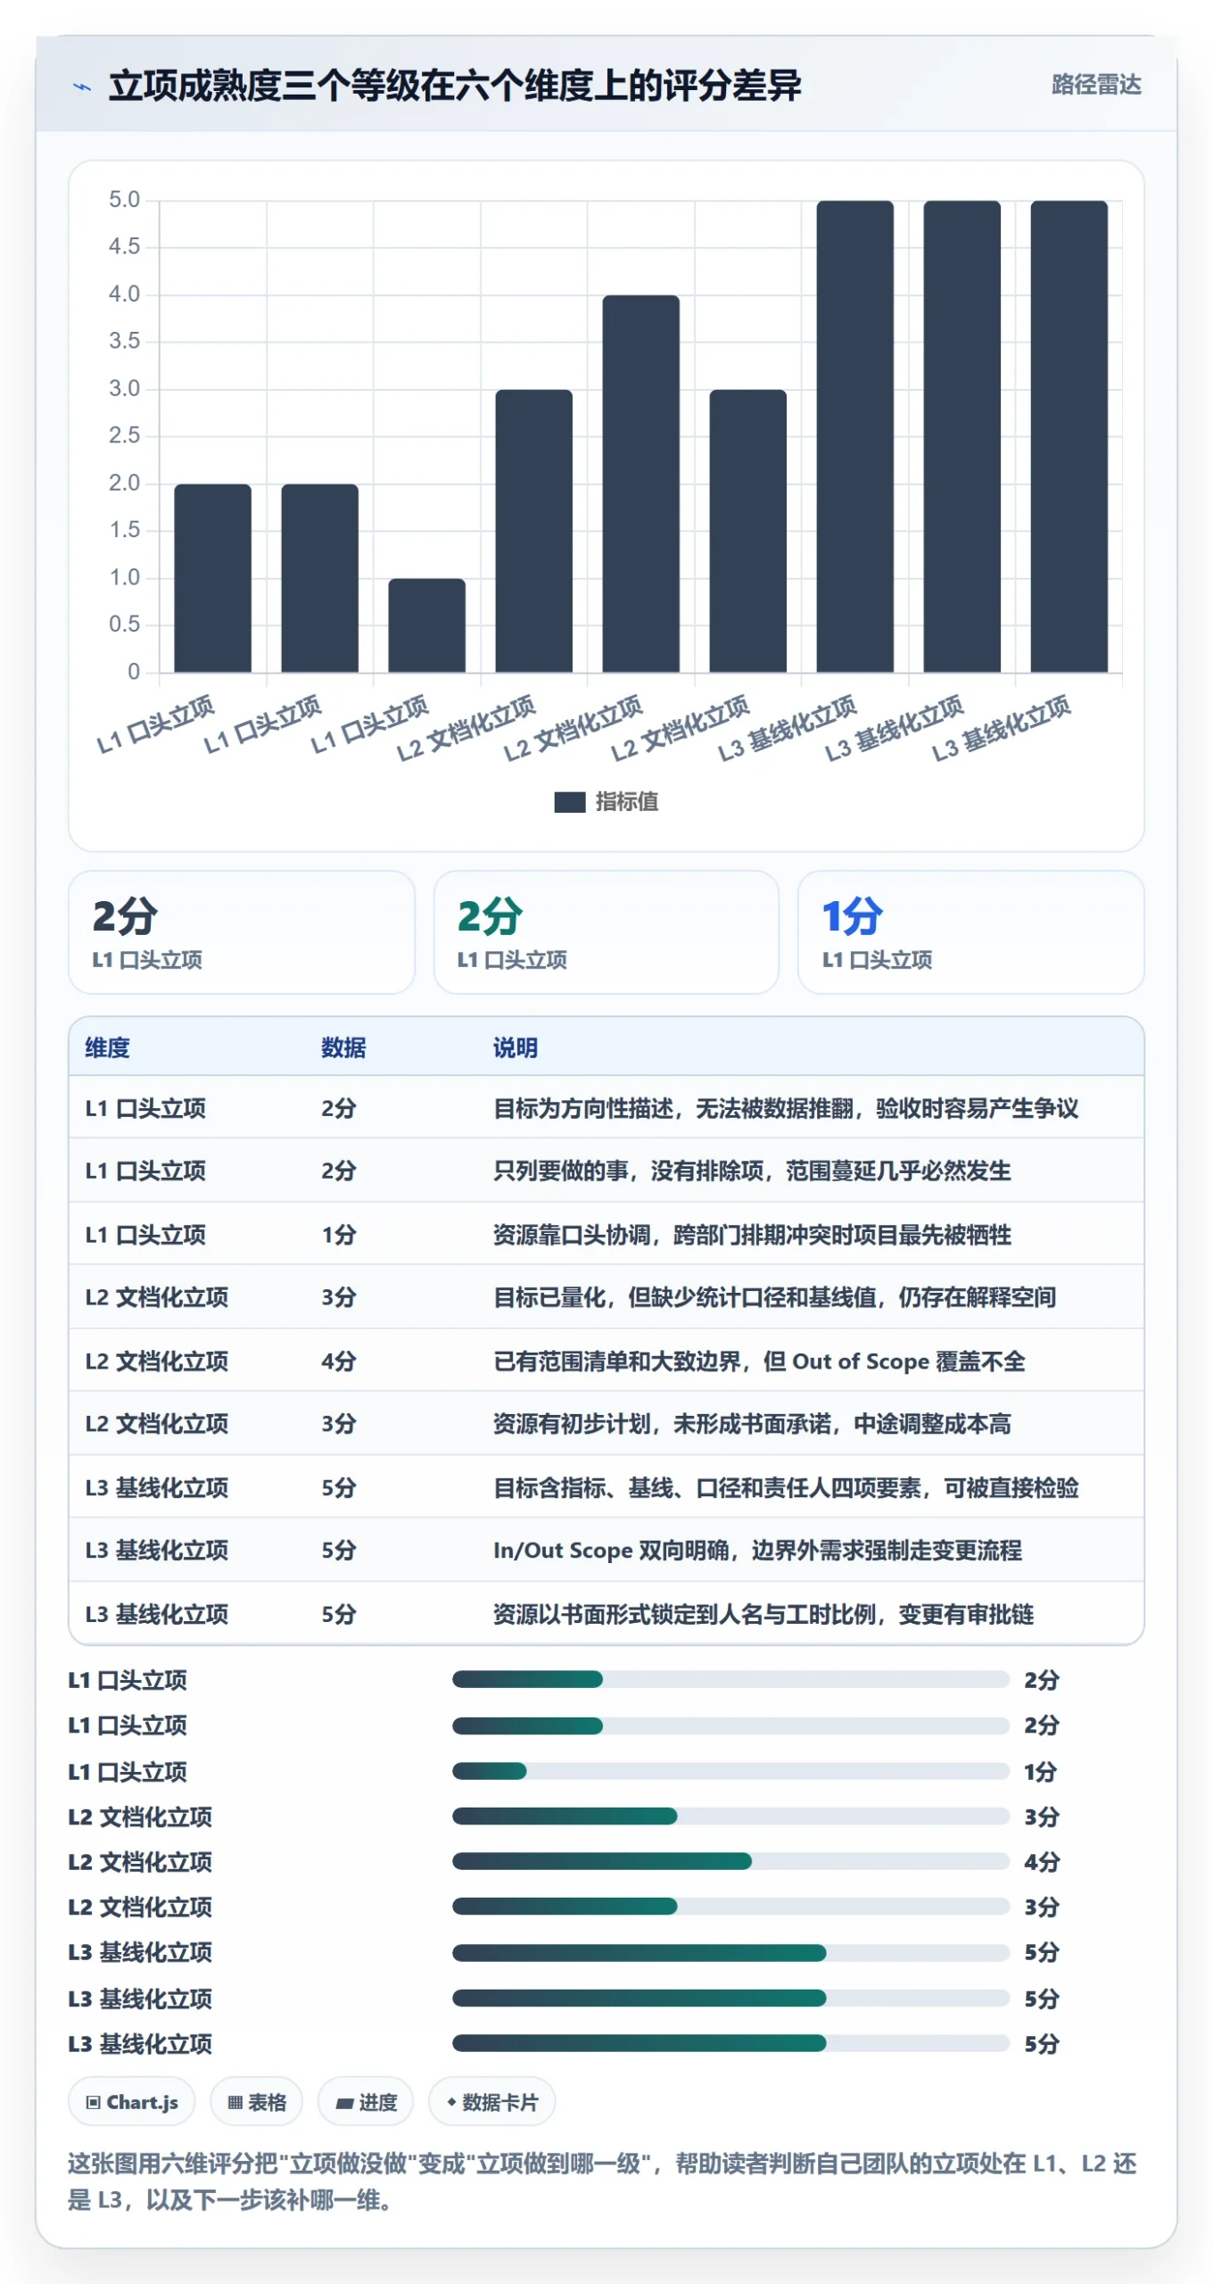Image resolution: width=1213 pixels, height=2284 pixels.
Task: Open the dark 2分 score card
Action: [x=242, y=931]
